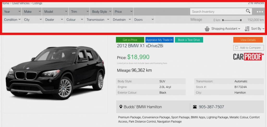Screen dimensions: 267x127
Task: Open the Model filter dropdown
Action: click(x=55, y=11)
